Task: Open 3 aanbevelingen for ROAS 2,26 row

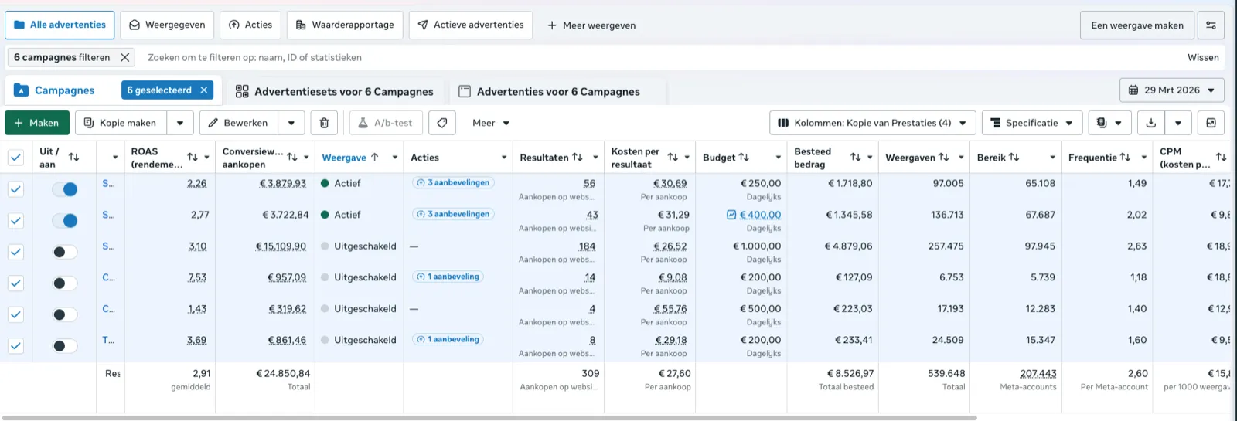Action: click(453, 183)
